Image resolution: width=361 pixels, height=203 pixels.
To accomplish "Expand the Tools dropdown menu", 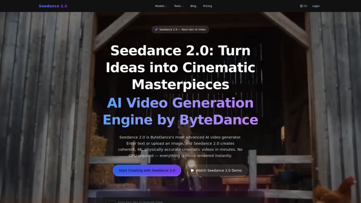I will pyautogui.click(x=179, y=6).
